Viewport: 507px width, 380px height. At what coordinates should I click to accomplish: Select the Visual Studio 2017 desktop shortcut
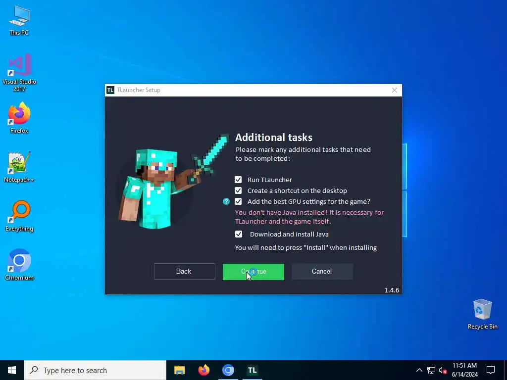coord(19,73)
